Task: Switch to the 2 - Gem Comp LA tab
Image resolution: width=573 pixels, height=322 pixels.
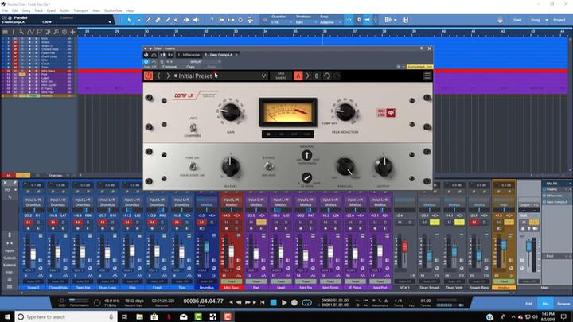Action: tap(219, 55)
